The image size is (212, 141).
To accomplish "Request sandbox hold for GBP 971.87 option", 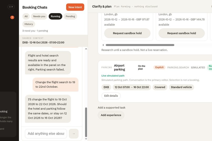I will (127, 33).
